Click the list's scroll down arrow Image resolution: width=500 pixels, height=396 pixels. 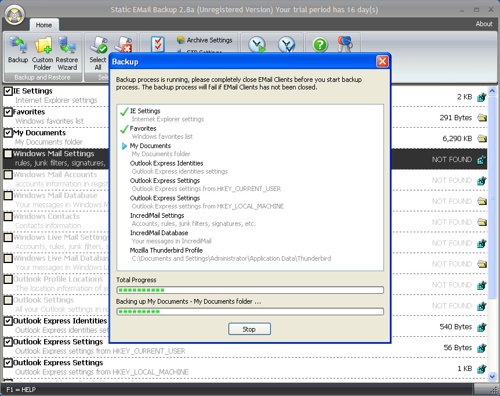492,377
